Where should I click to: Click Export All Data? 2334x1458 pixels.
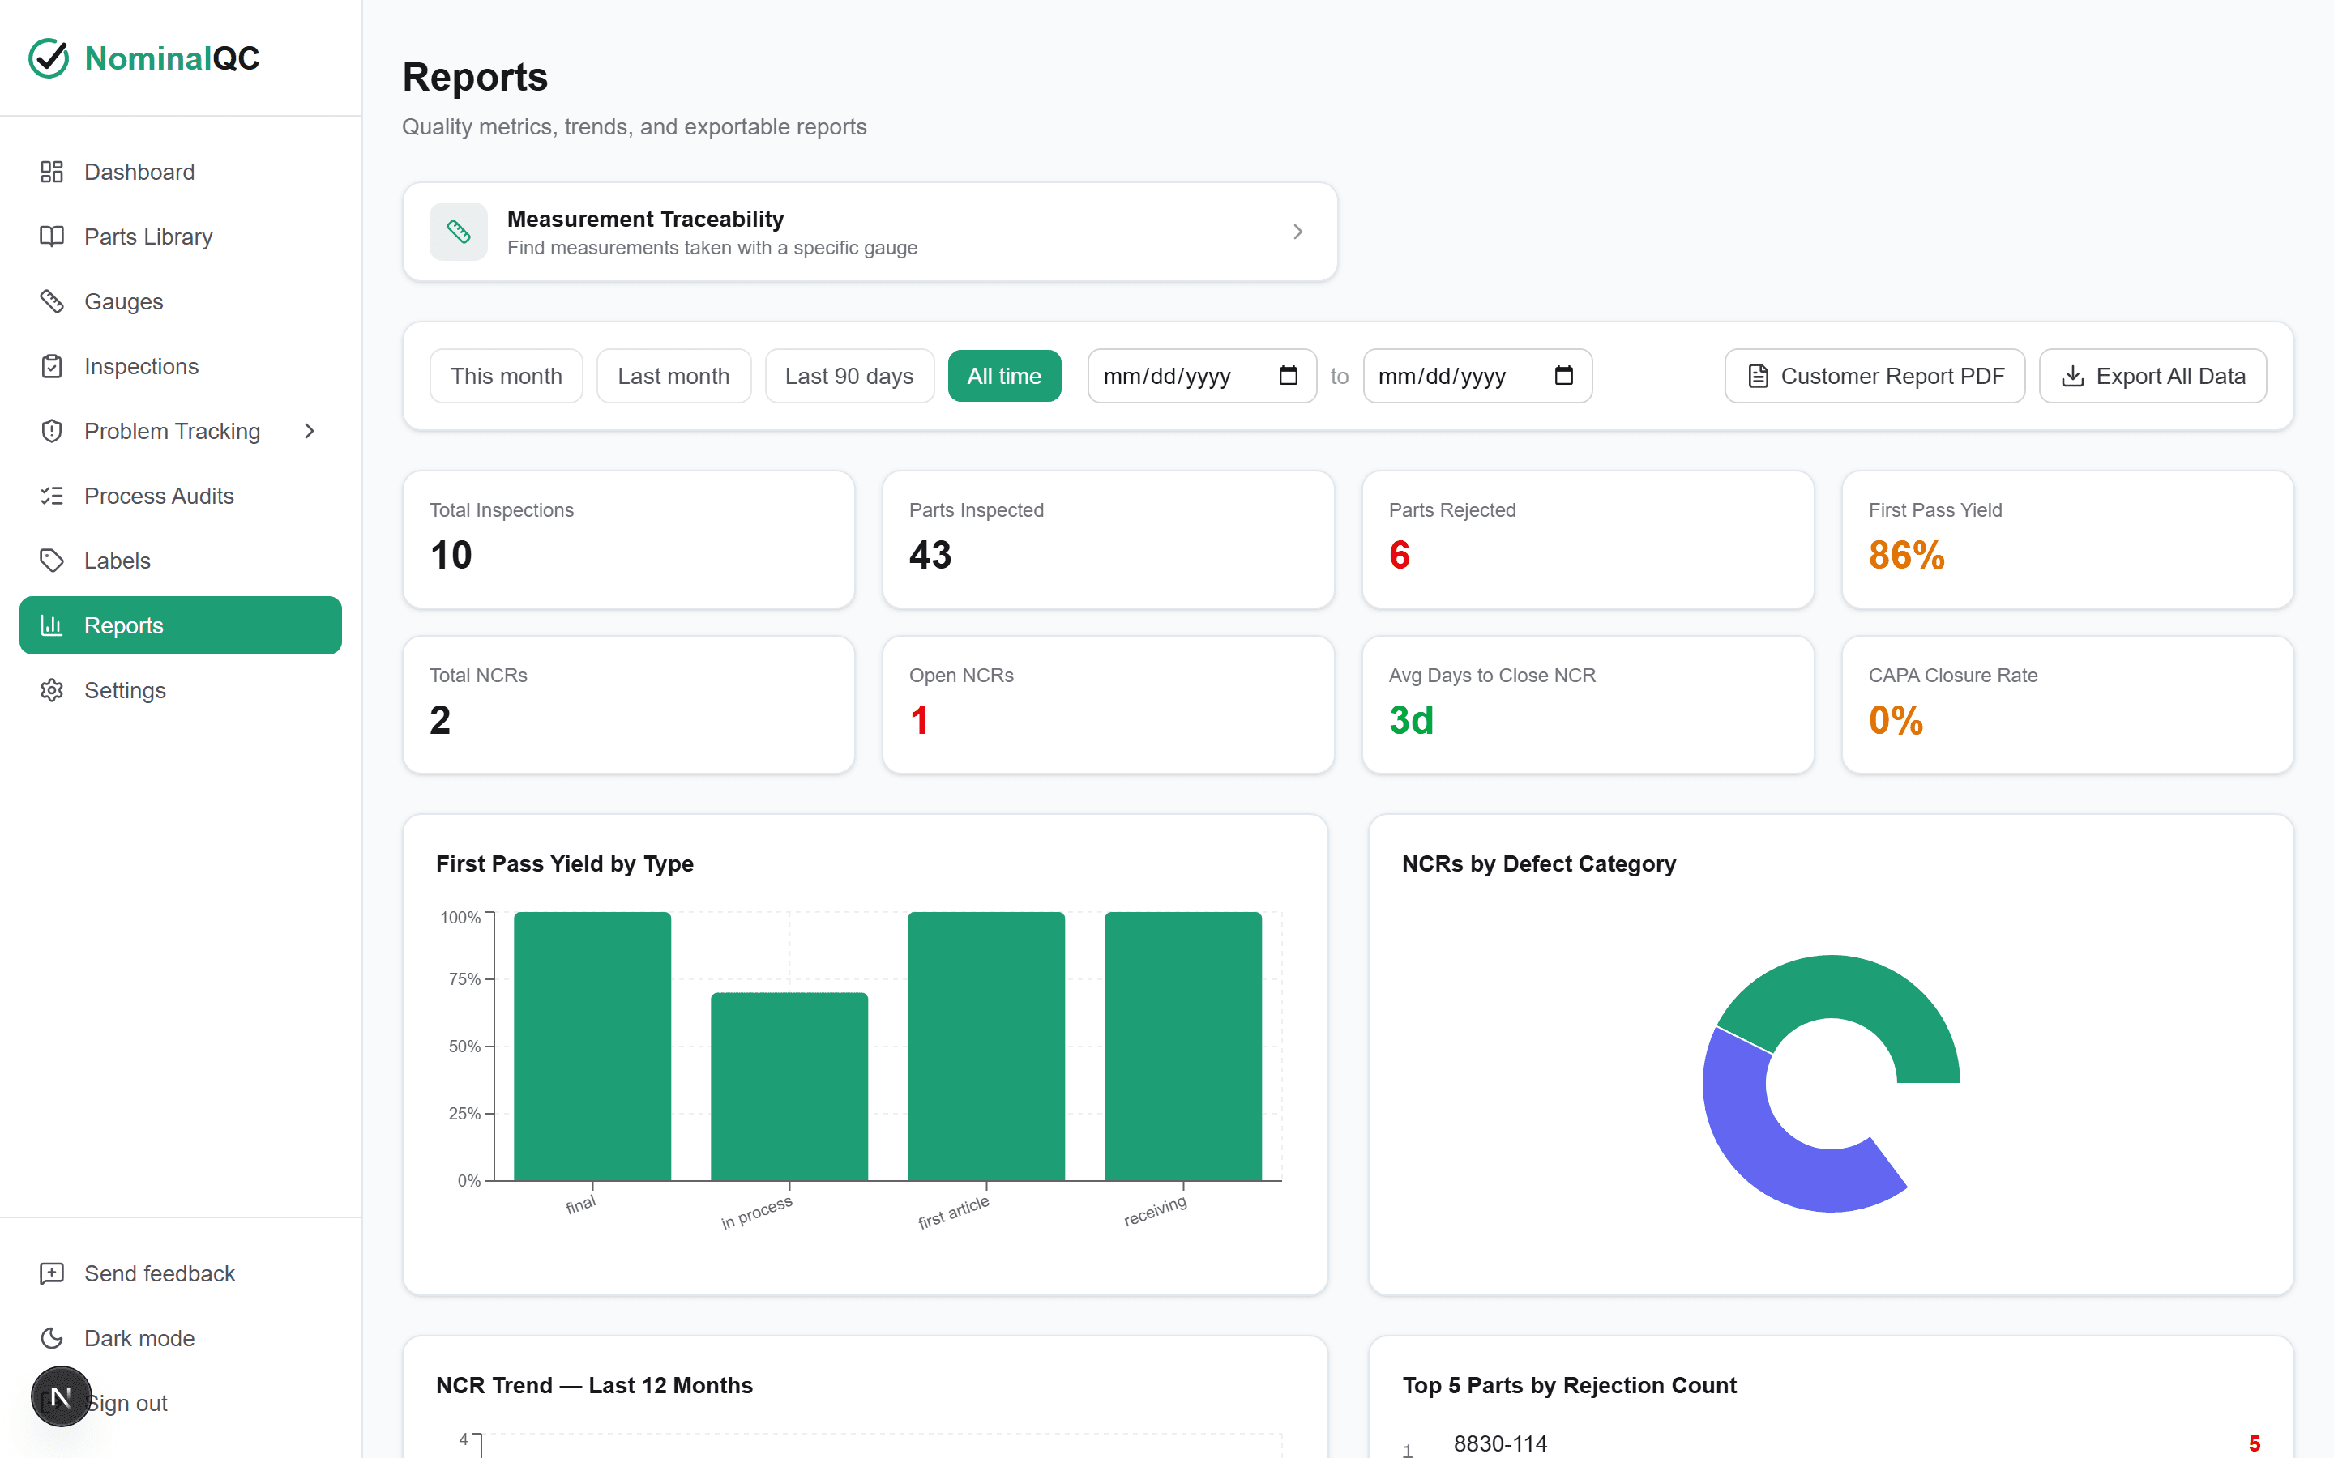(x=2152, y=376)
